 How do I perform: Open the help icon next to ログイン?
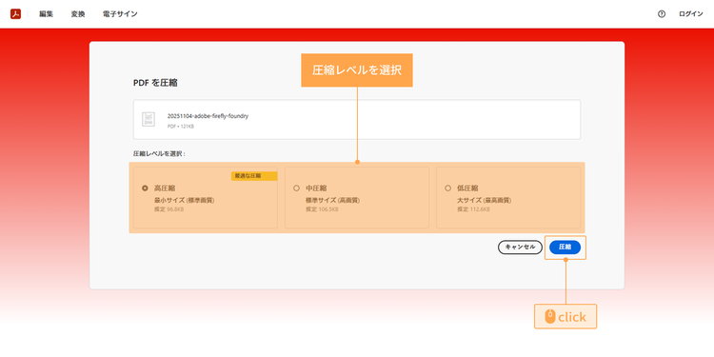point(662,14)
